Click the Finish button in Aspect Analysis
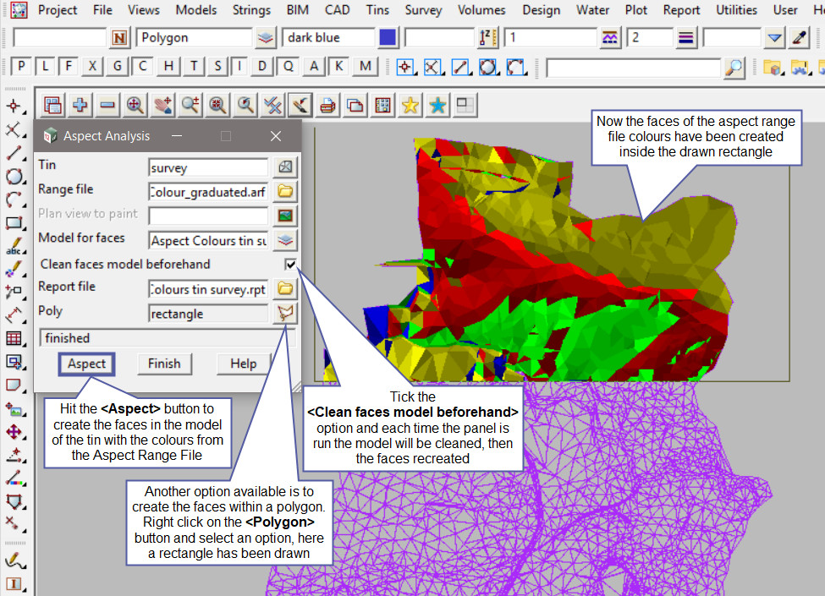Viewport: 825px width, 596px height. (164, 364)
